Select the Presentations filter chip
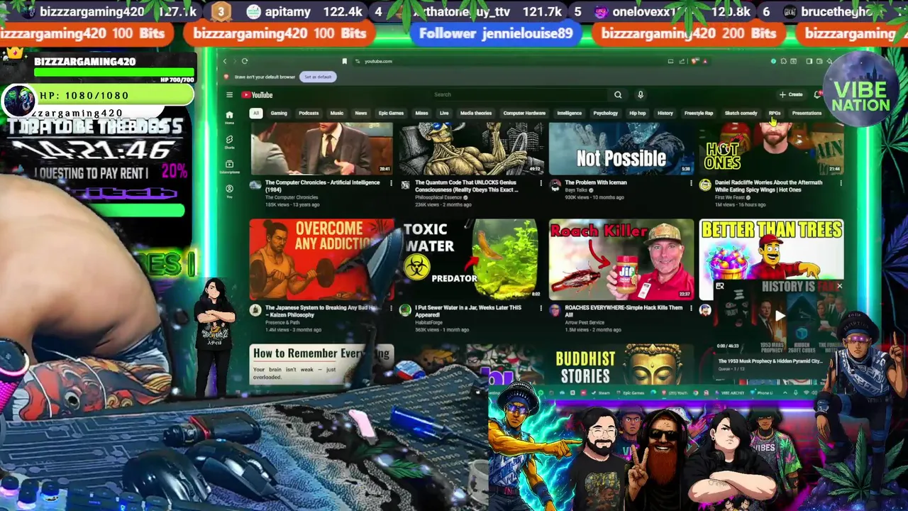This screenshot has width=908, height=511. (x=807, y=114)
